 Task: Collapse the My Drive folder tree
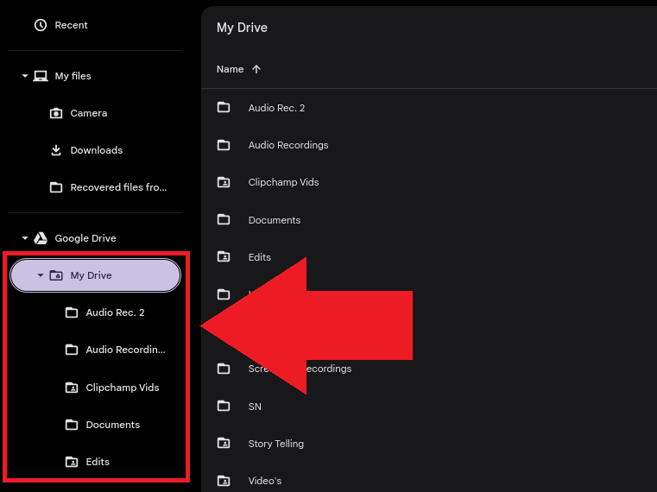coord(41,275)
